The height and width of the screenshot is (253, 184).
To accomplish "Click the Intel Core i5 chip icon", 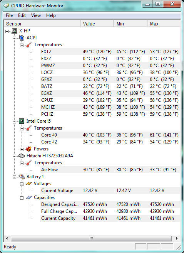I will pyautogui.click(x=22, y=121).
